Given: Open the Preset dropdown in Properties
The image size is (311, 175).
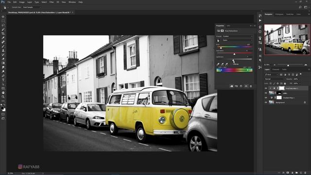Looking at the screenshot, I should [x=238, y=36].
